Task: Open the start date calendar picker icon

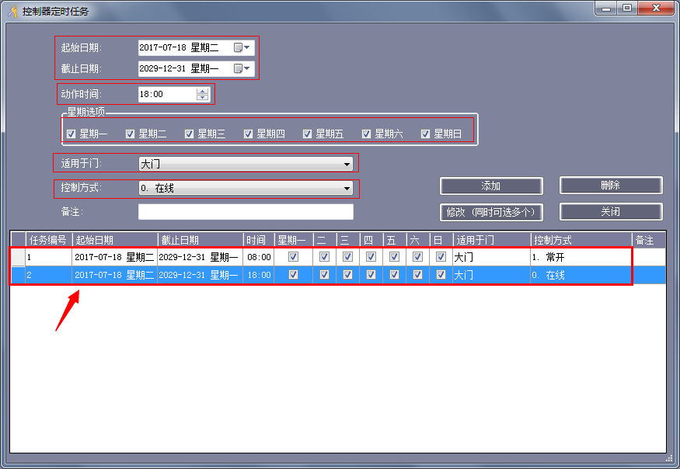Action: pyautogui.click(x=239, y=47)
